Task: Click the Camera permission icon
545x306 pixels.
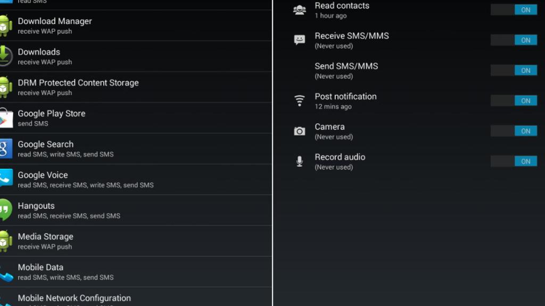Action: 299,131
